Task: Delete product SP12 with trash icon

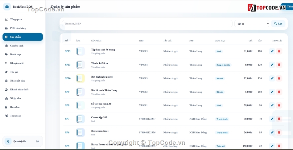Action: pos(279,51)
